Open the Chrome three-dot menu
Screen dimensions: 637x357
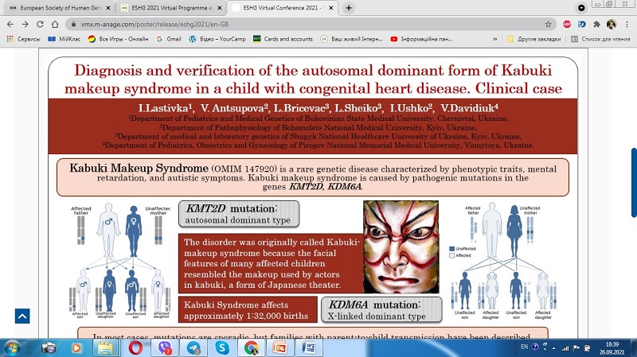(627, 24)
